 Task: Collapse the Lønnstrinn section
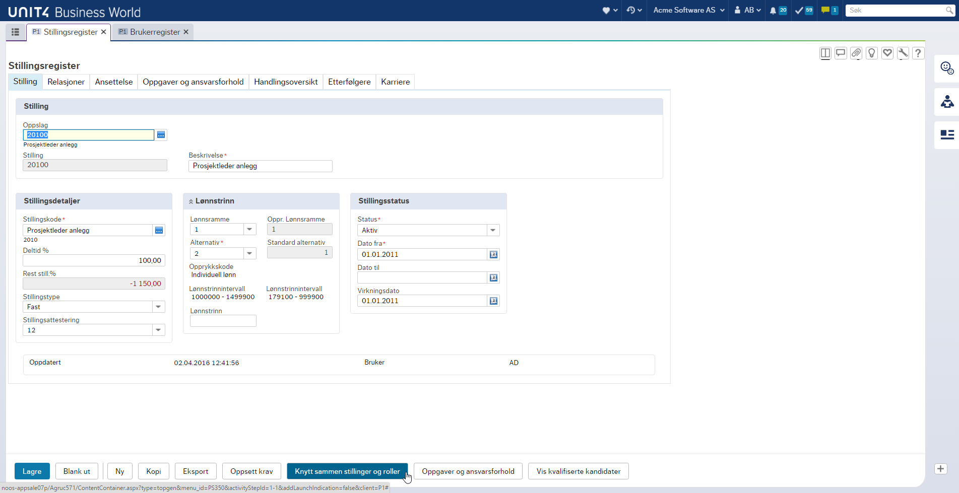pos(191,201)
